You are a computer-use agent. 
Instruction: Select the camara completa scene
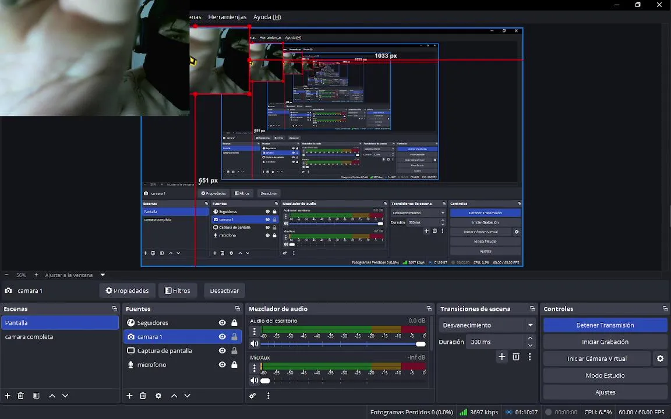click(x=60, y=337)
